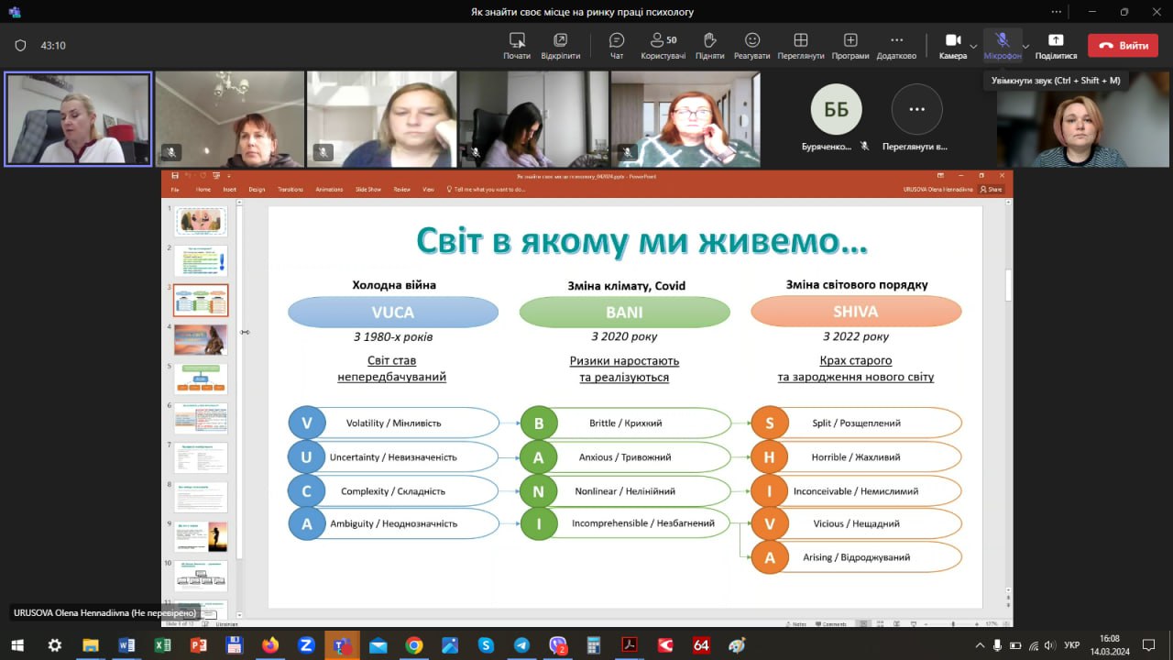Unmute the Мікрофон
The height and width of the screenshot is (660, 1173).
click(1002, 45)
